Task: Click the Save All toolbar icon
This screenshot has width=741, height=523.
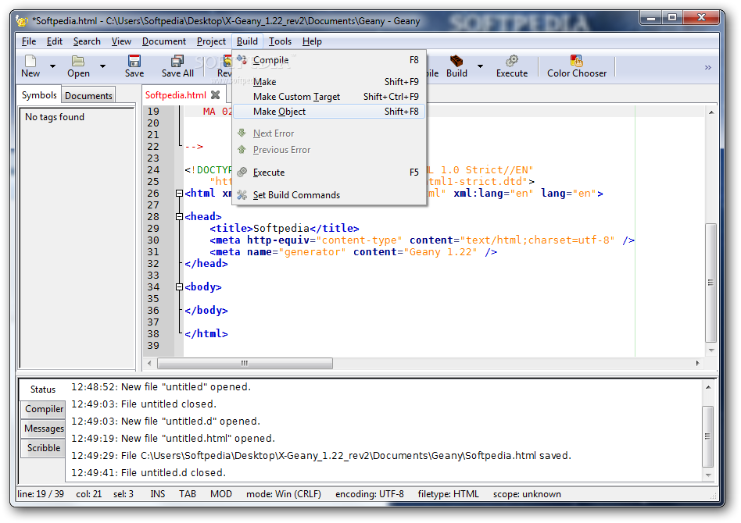Action: tap(177, 61)
